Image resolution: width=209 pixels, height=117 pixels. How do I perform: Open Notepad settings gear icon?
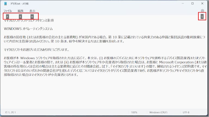[202, 11]
